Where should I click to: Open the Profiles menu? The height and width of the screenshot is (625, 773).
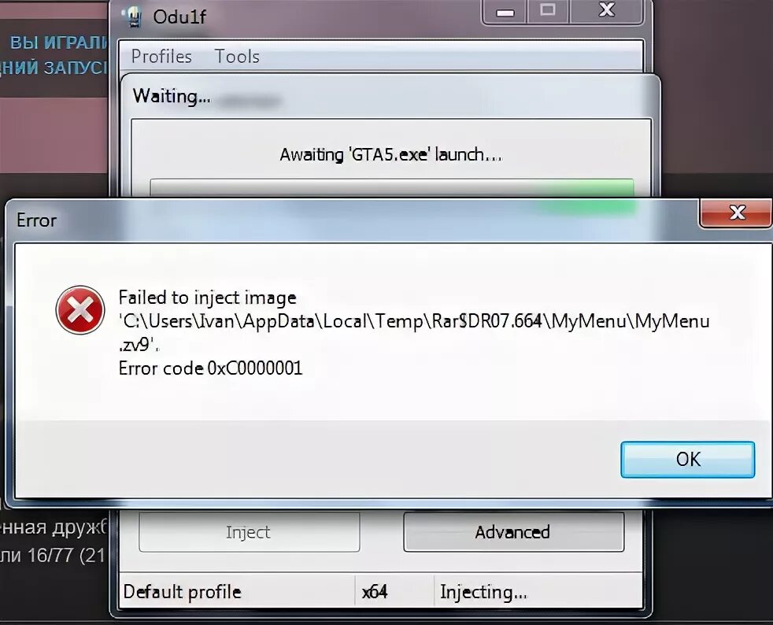pos(161,56)
